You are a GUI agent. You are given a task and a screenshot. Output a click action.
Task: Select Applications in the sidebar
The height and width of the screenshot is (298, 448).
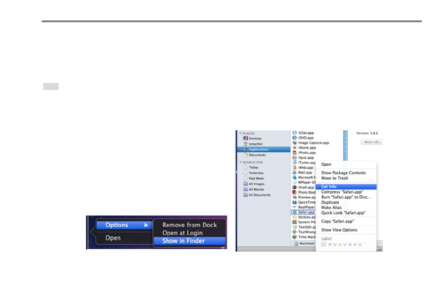point(264,149)
